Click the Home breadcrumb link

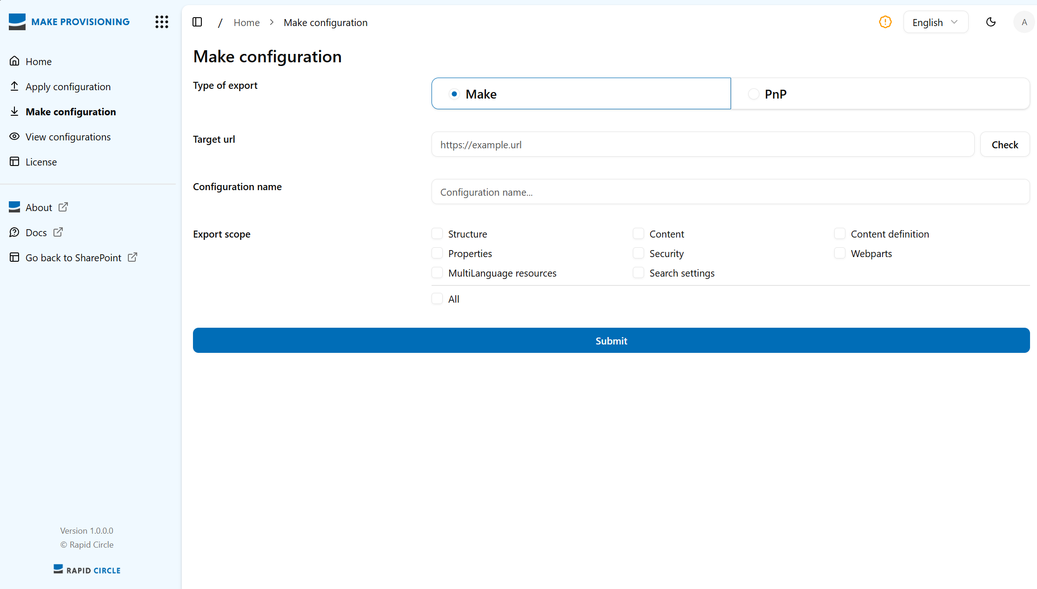click(246, 22)
